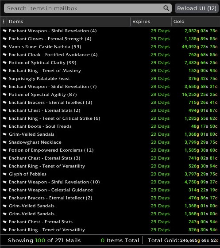Focus the Search items in mailbox field

(88, 8)
